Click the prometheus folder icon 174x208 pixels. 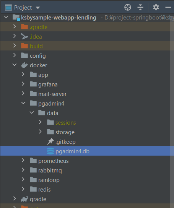(x=33, y=161)
